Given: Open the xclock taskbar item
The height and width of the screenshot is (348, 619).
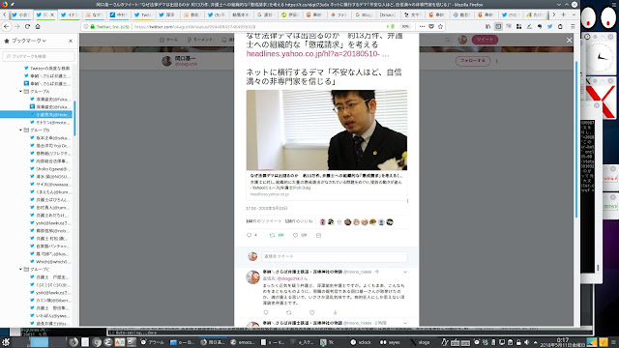Looking at the screenshot, I should point(361,342).
